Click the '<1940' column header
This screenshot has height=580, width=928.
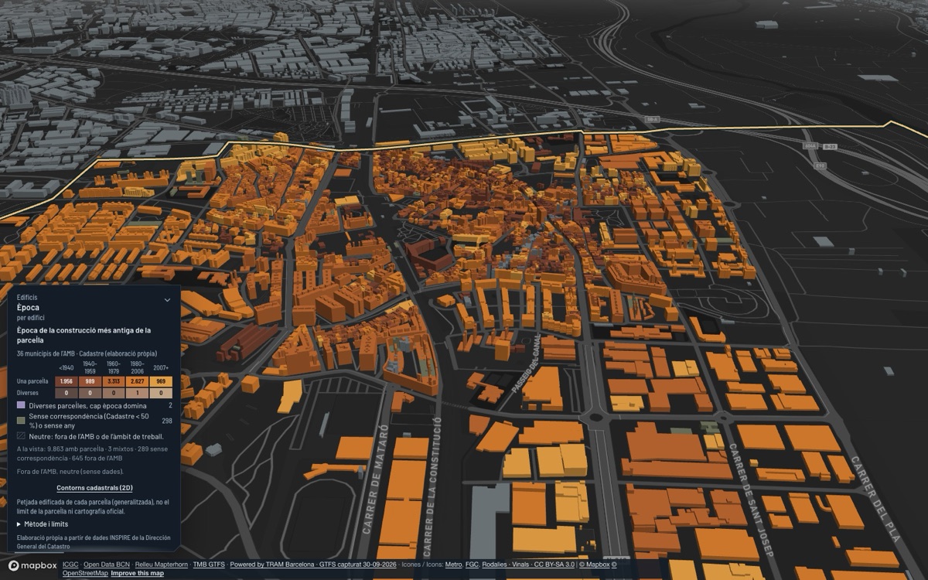click(67, 367)
